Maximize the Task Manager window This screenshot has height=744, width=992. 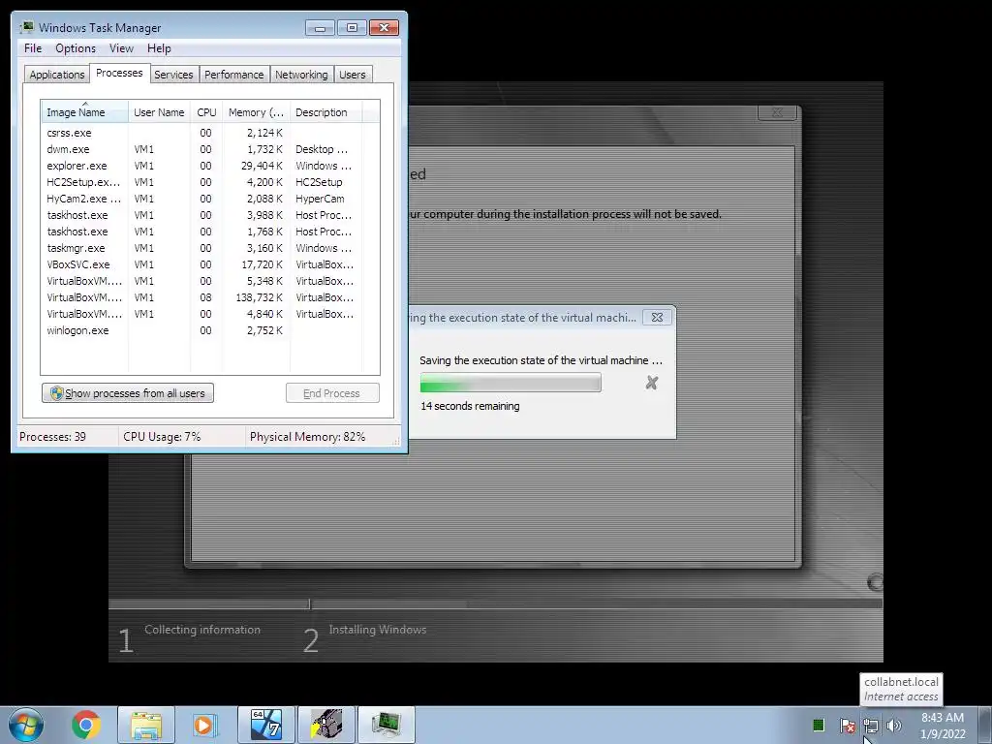[x=352, y=28]
